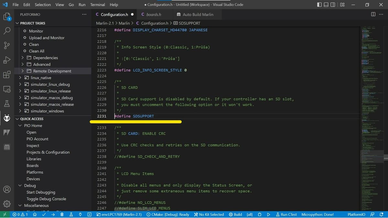Viewport: 388px width, 218px height.
Task: Open the Terminal menu
Action: (97, 5)
